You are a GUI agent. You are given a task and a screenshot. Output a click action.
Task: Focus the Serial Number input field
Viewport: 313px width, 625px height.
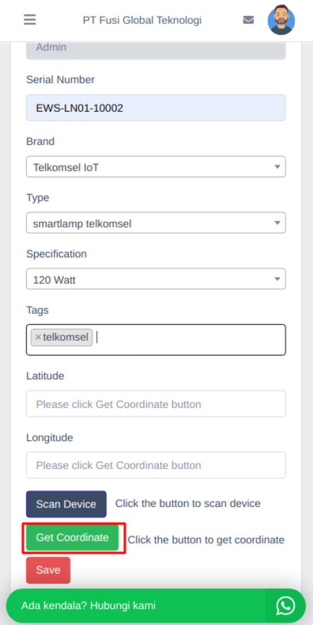pos(156,108)
